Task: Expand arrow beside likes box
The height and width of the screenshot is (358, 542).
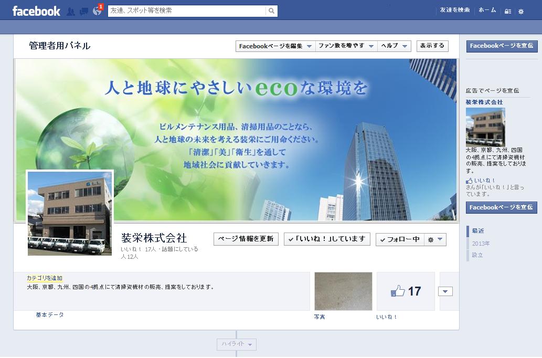Action: (445, 291)
